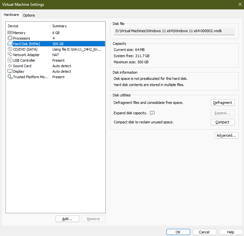Click the stored in multiple files line
This screenshot has width=244, height=236.
(149, 85)
